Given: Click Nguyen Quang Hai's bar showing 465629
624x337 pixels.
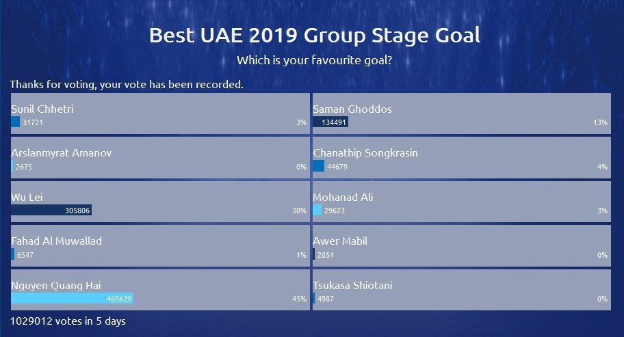Looking at the screenshot, I should click(72, 299).
